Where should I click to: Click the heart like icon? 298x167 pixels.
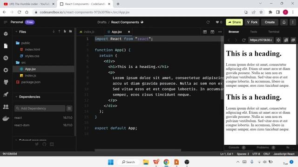[217, 22]
